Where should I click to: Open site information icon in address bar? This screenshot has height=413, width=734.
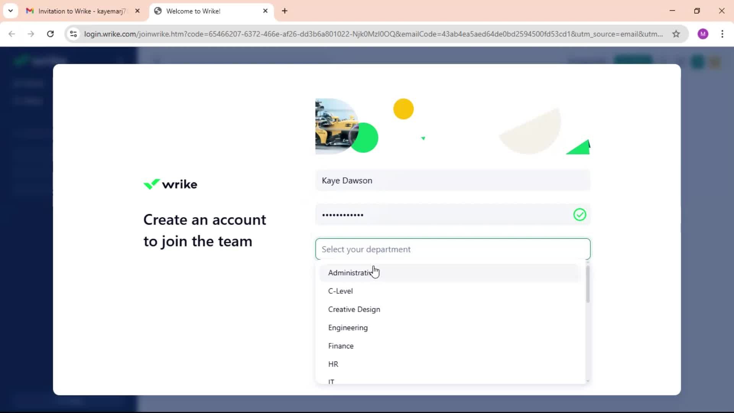coord(74,34)
